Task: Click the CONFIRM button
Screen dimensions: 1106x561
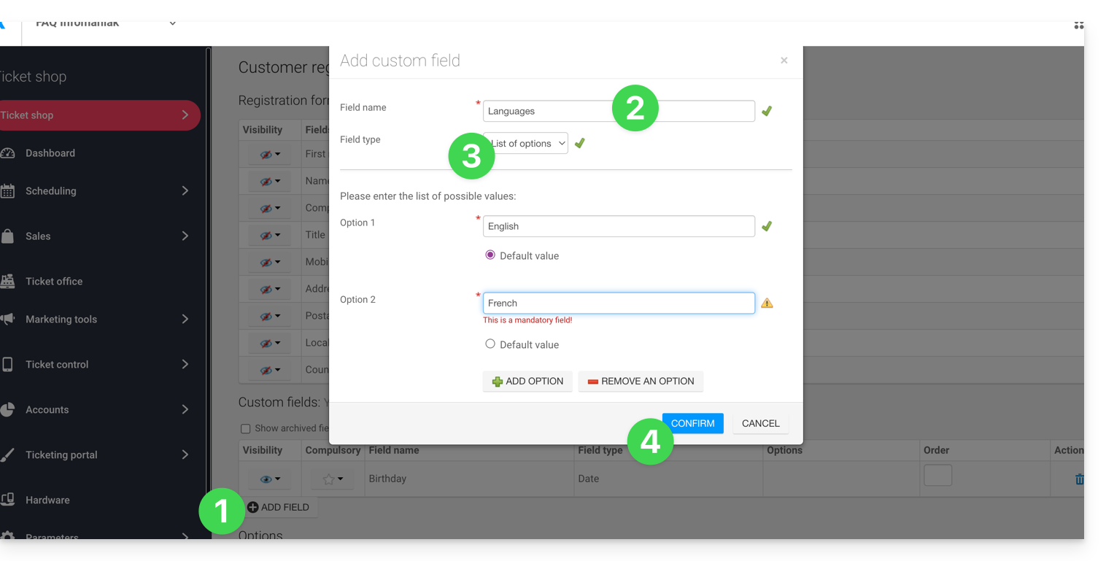Action: pos(692,424)
